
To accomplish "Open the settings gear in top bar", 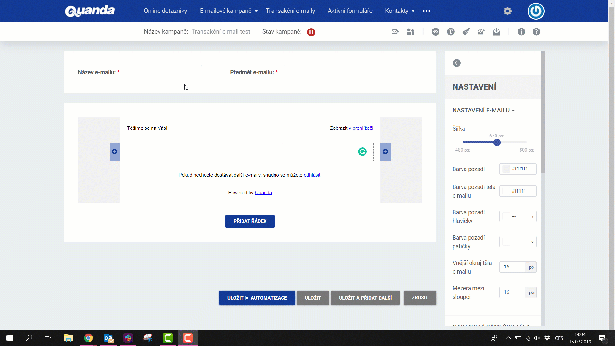I will [507, 11].
